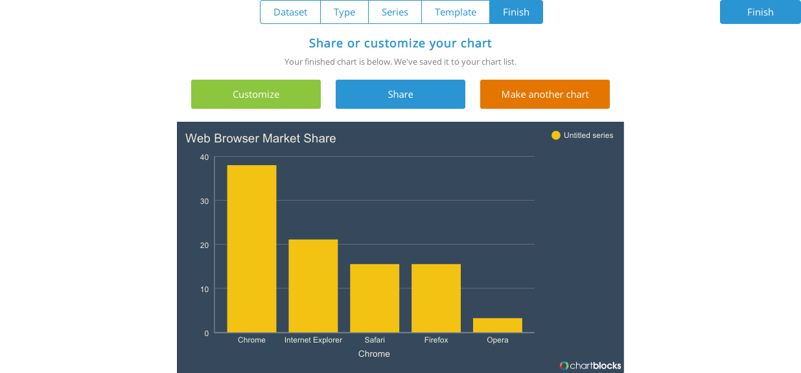Open the Dataset step tab
The width and height of the screenshot is (801, 373).
[290, 12]
